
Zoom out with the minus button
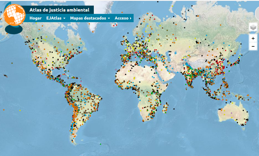click(x=253, y=46)
